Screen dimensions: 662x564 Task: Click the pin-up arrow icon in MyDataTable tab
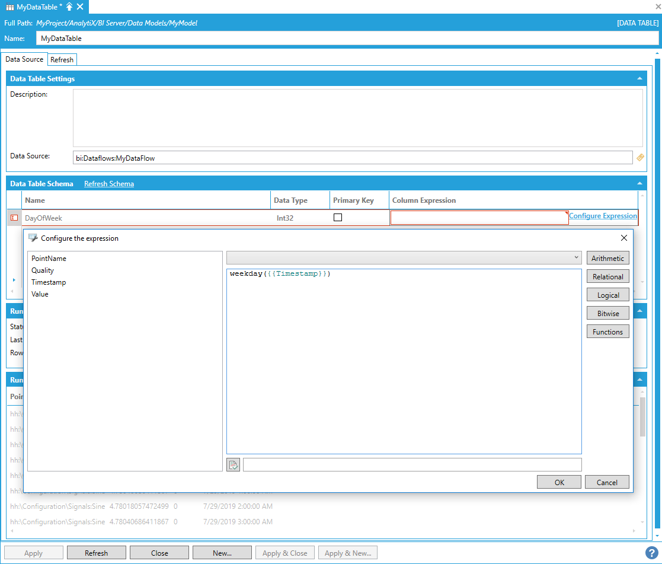[x=69, y=7]
